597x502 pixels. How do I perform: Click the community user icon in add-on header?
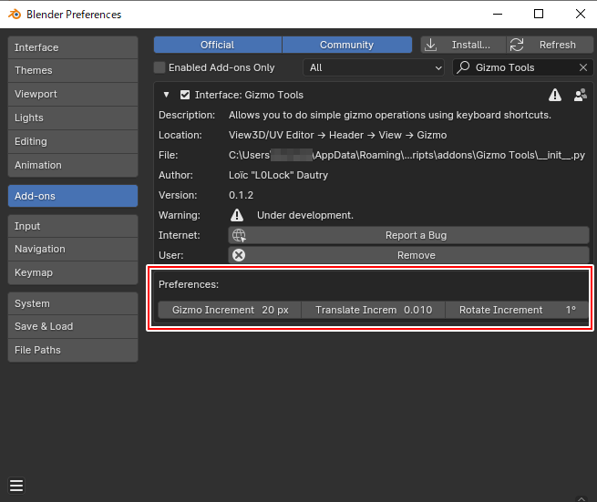[579, 95]
